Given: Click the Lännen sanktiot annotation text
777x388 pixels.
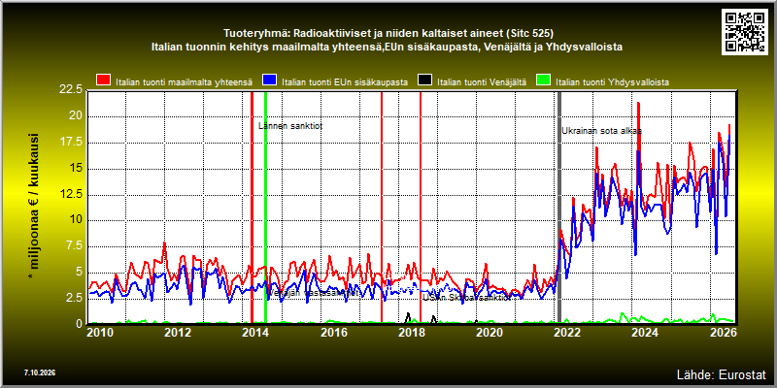Looking at the screenshot, I should [290, 126].
